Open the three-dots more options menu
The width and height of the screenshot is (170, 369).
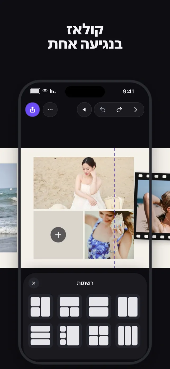[x=50, y=110]
